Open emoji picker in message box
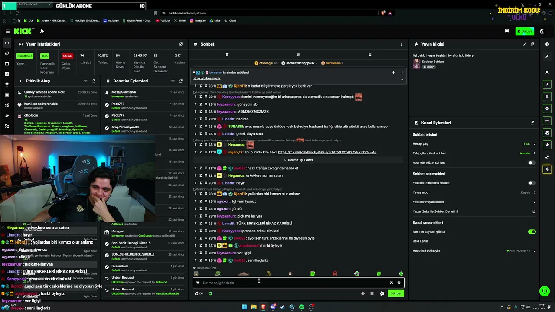Image resolution: width=555 pixels, height=312 pixels. point(399,283)
